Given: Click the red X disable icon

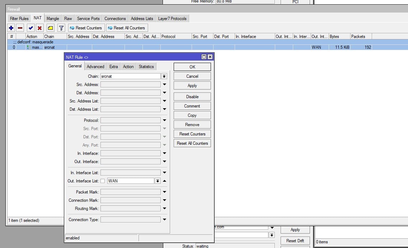Looking at the screenshot, I should (x=39, y=28).
